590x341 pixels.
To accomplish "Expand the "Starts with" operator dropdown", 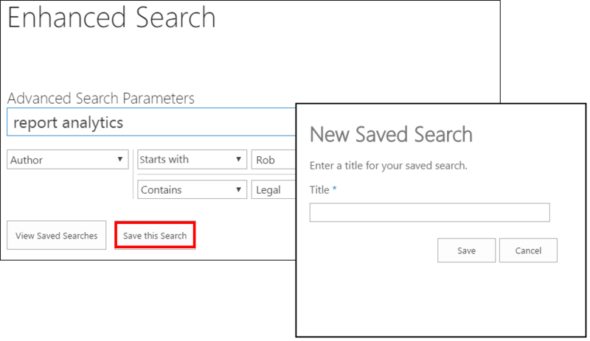I will 191,160.
